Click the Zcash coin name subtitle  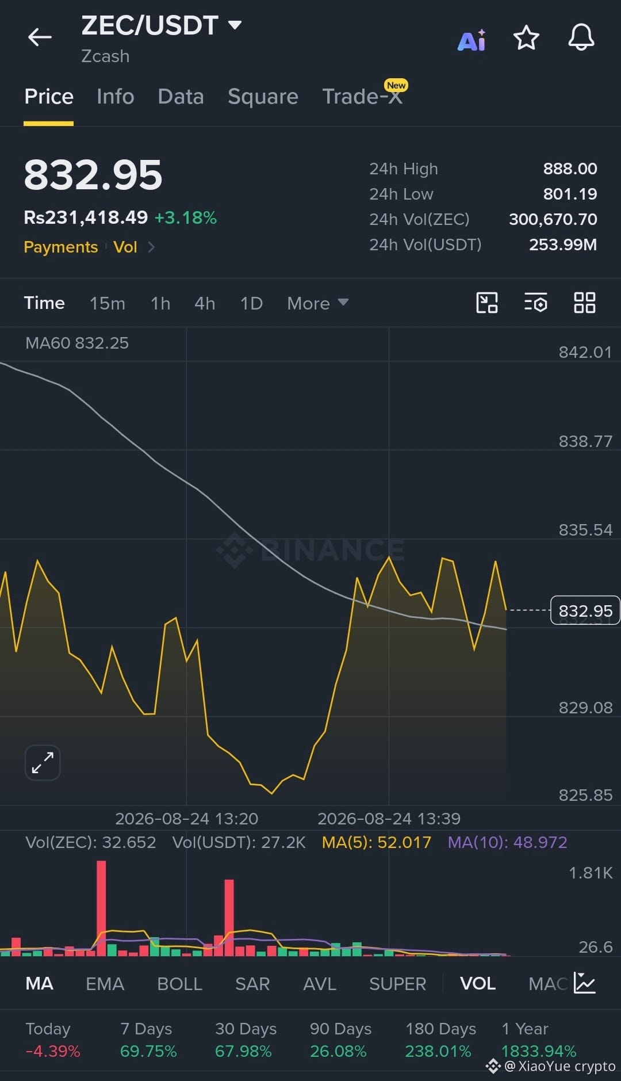[105, 56]
